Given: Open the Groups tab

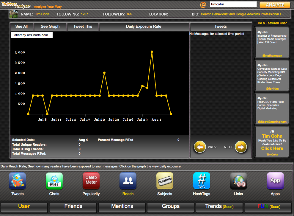Looking at the screenshot, I should [x=171, y=206].
